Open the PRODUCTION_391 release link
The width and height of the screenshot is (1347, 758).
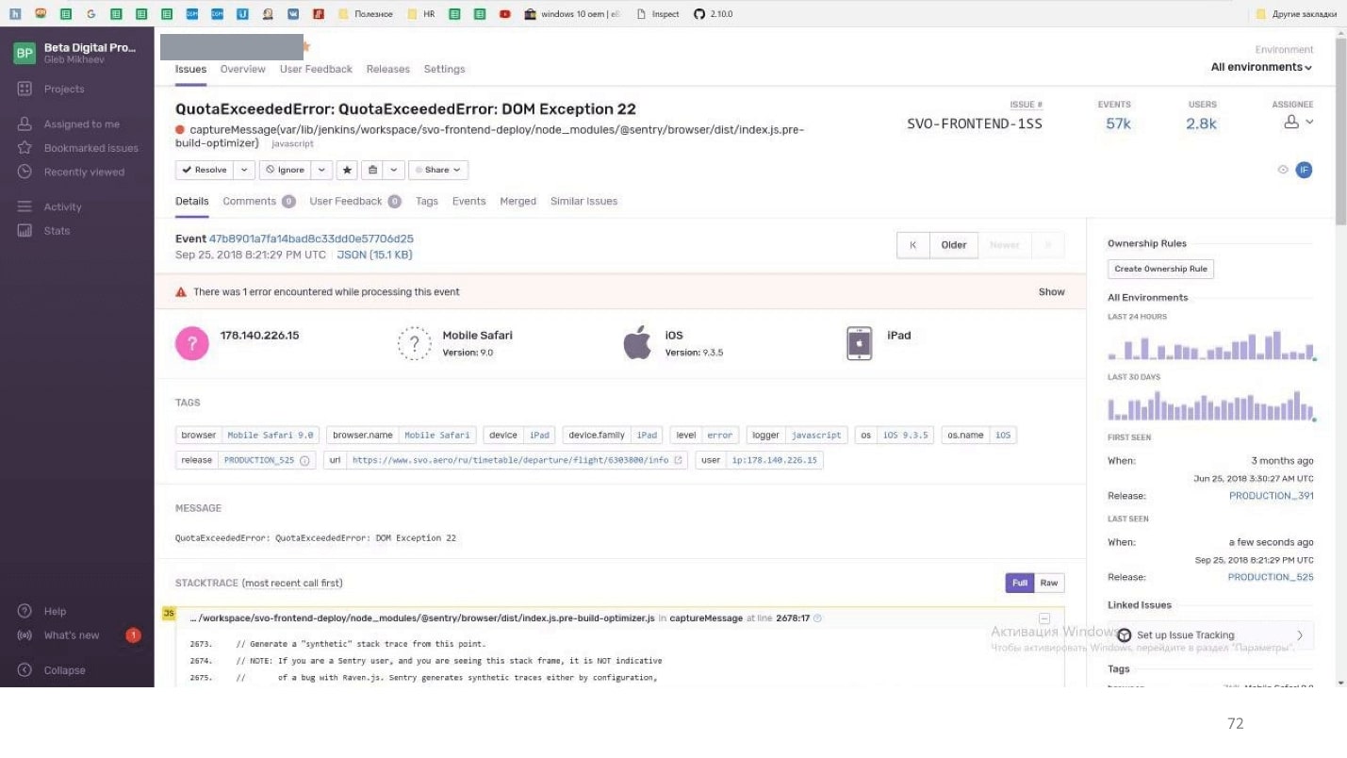click(1271, 496)
